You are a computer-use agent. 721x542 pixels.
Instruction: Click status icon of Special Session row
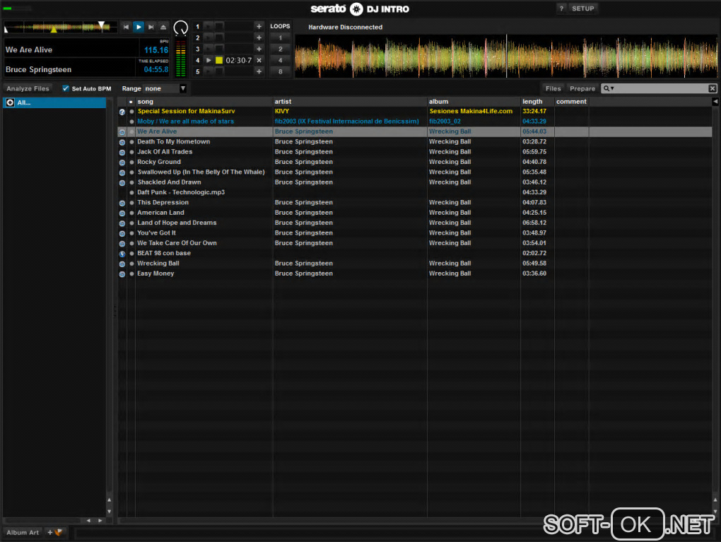click(122, 112)
